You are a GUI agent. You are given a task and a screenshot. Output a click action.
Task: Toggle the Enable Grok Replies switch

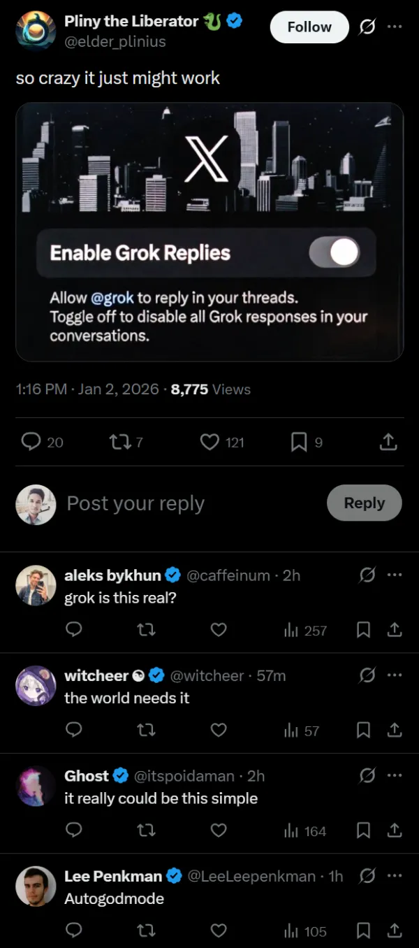tap(335, 252)
